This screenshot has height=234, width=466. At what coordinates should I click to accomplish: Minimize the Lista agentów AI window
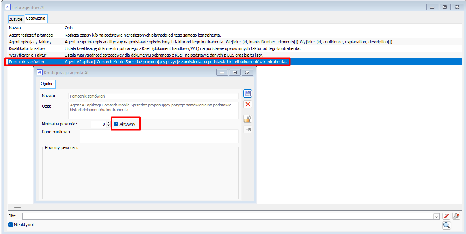432,7
